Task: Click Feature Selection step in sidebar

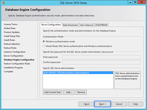Action: [x=12, y=44]
